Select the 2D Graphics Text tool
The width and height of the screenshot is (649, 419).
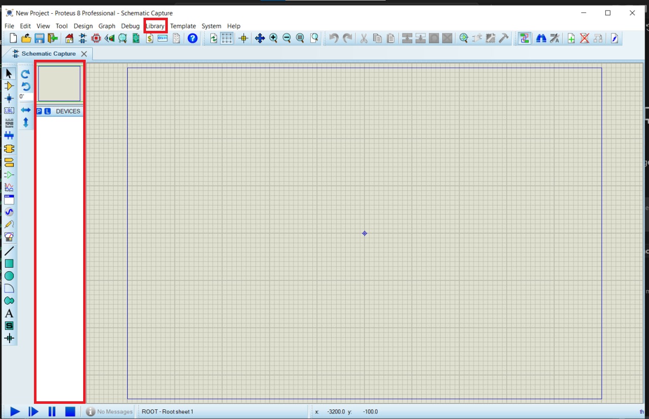coord(9,314)
